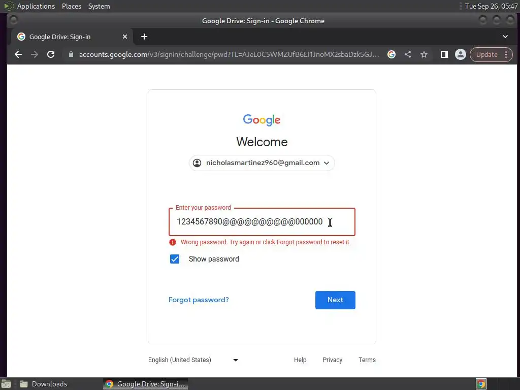Open a new tab with plus
This screenshot has width=520, height=390.
[144, 37]
